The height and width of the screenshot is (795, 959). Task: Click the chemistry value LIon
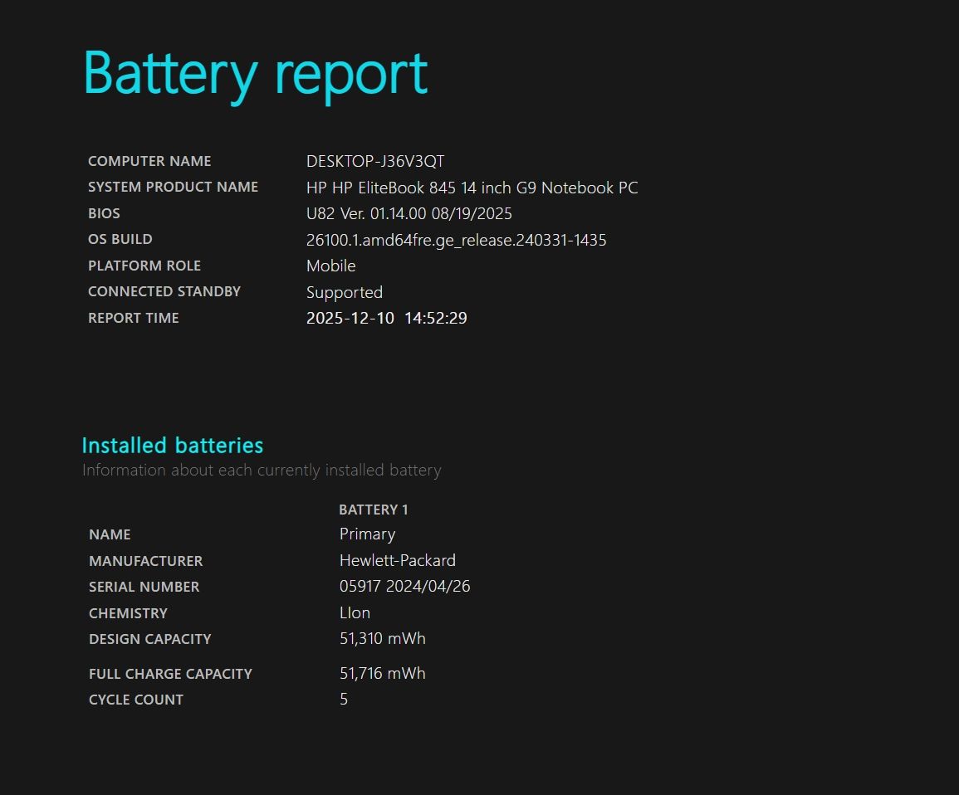coord(355,613)
